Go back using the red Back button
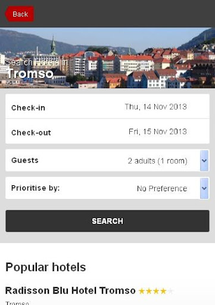The height and width of the screenshot is (305, 215). pos(19,14)
